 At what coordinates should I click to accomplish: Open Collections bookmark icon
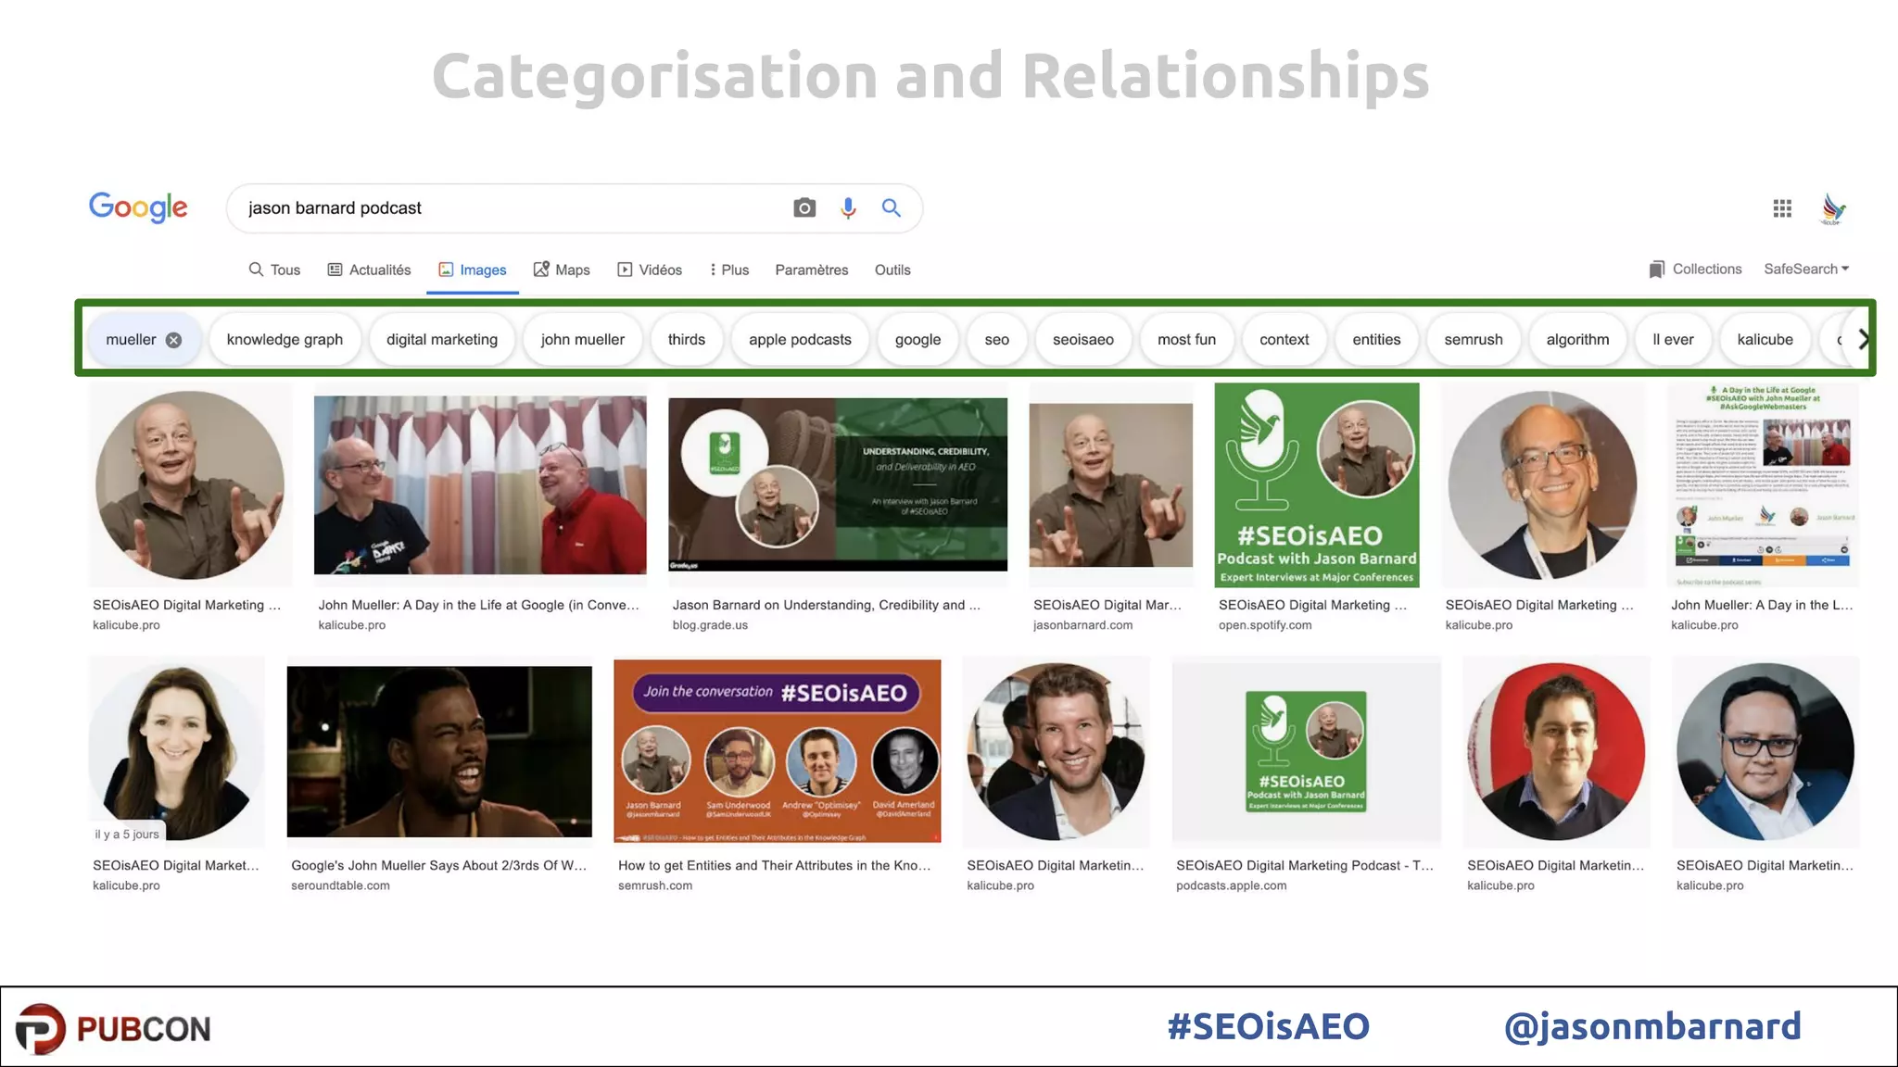(x=1657, y=270)
